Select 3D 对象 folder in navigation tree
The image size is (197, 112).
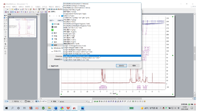coord(55,24)
